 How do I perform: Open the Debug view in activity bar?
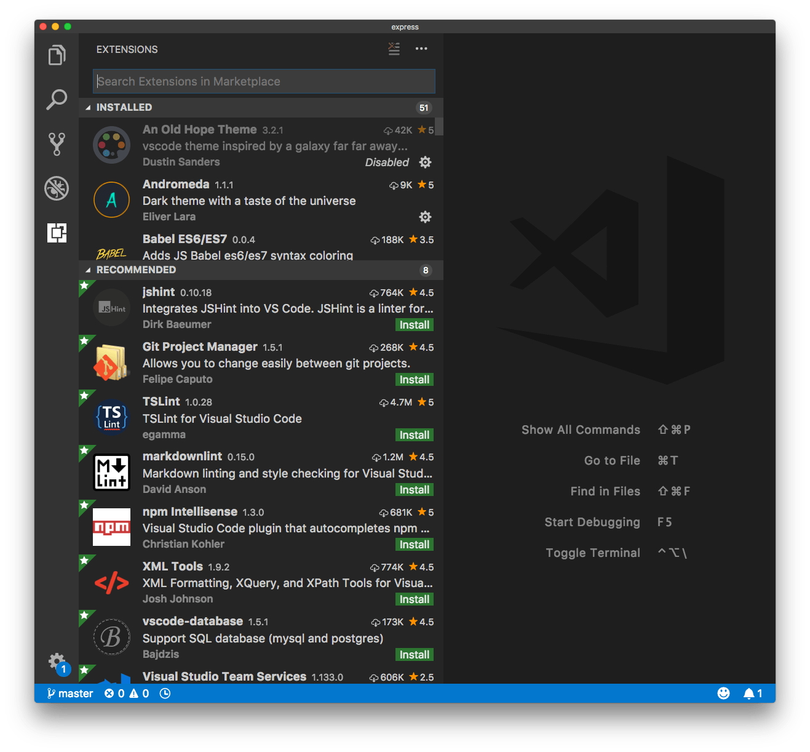pos(57,188)
